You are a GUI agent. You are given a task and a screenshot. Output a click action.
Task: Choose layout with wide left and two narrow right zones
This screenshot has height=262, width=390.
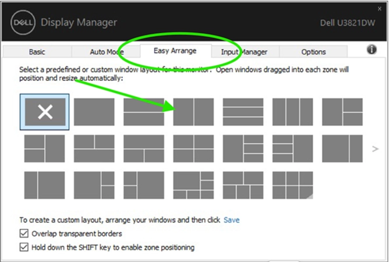(94, 185)
